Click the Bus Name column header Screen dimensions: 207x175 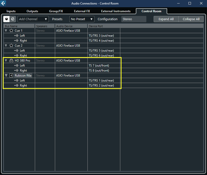(19, 26)
